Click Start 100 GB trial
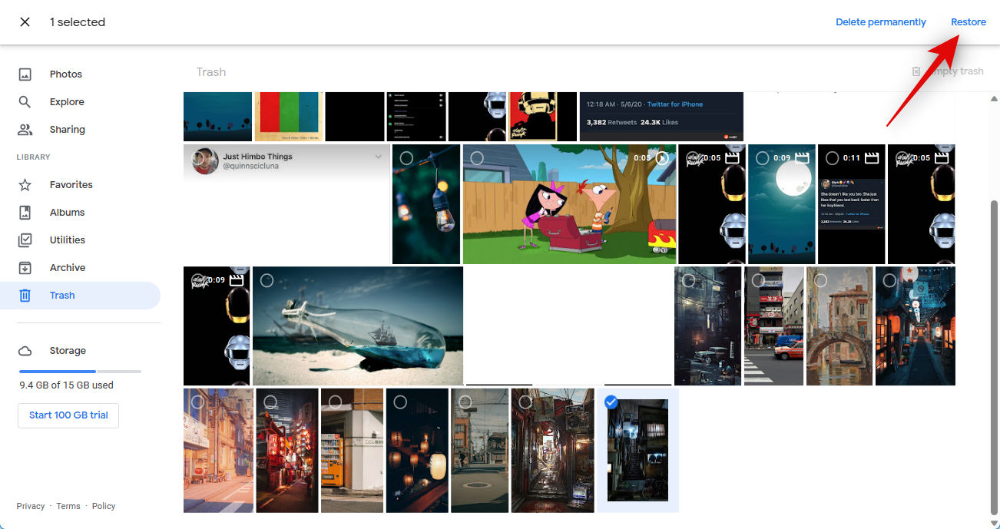Image resolution: width=1000 pixels, height=529 pixels. (x=68, y=415)
